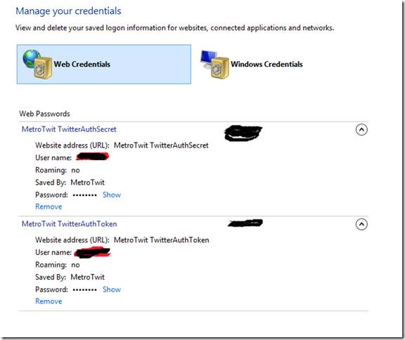This screenshot has width=405, height=340.
Task: Show the TwitterAuthSecret password
Action: [x=112, y=195]
